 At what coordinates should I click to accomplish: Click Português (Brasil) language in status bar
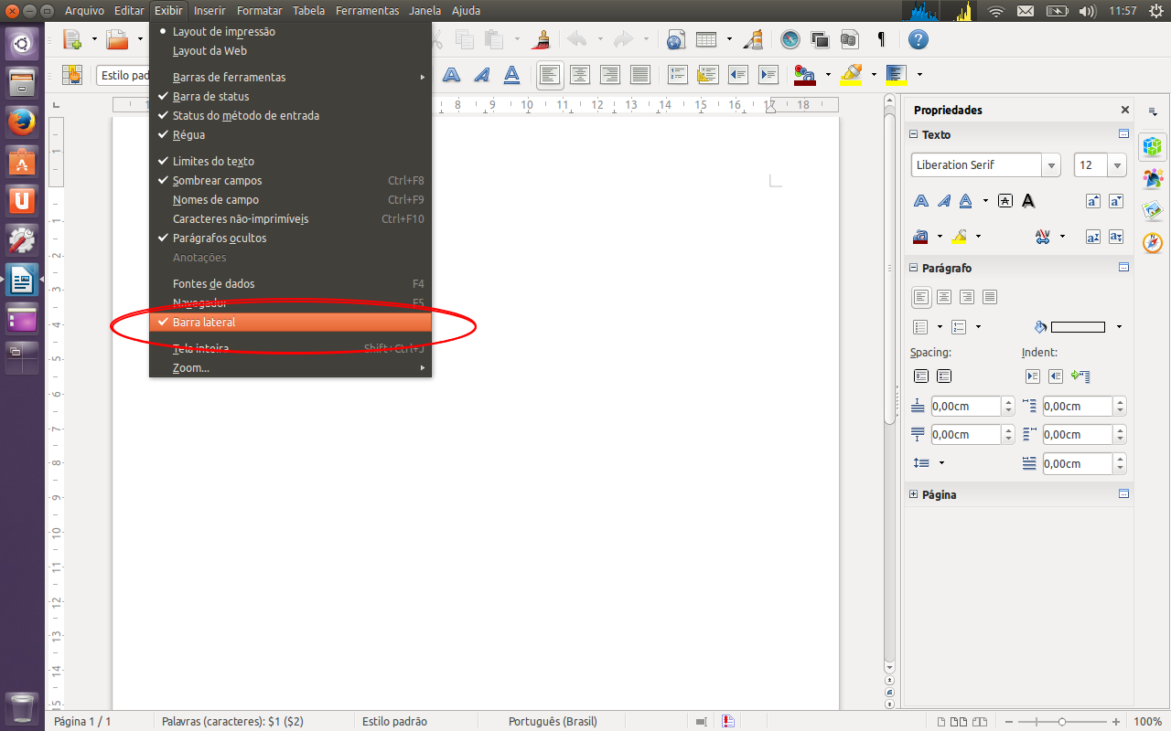click(x=553, y=722)
